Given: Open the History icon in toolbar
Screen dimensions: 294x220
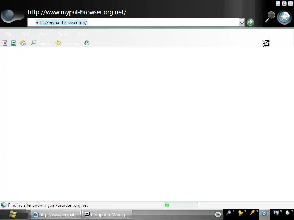Looking at the screenshot, I should (86, 43).
